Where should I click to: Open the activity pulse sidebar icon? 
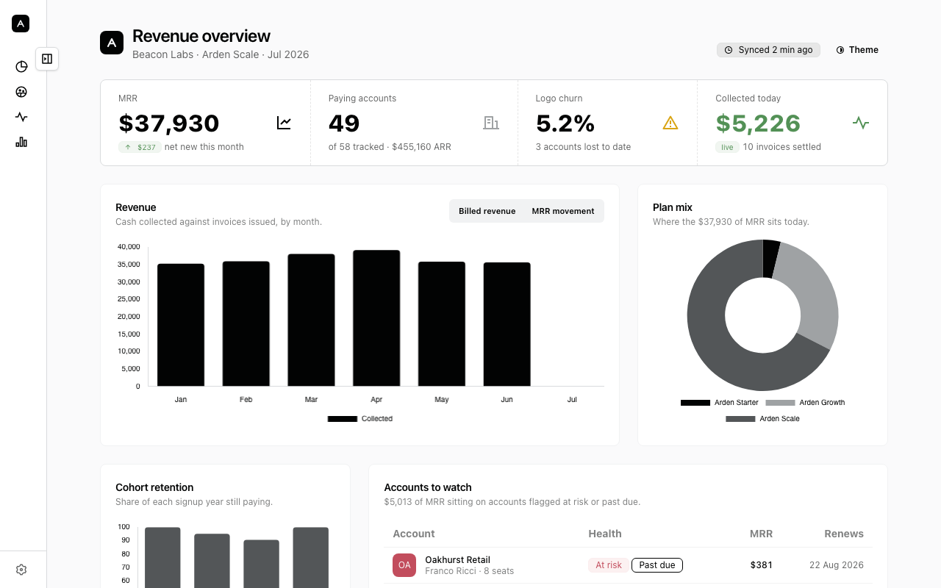coord(21,117)
